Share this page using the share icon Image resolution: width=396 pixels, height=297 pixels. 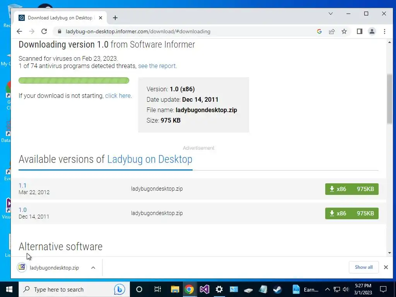(331, 31)
